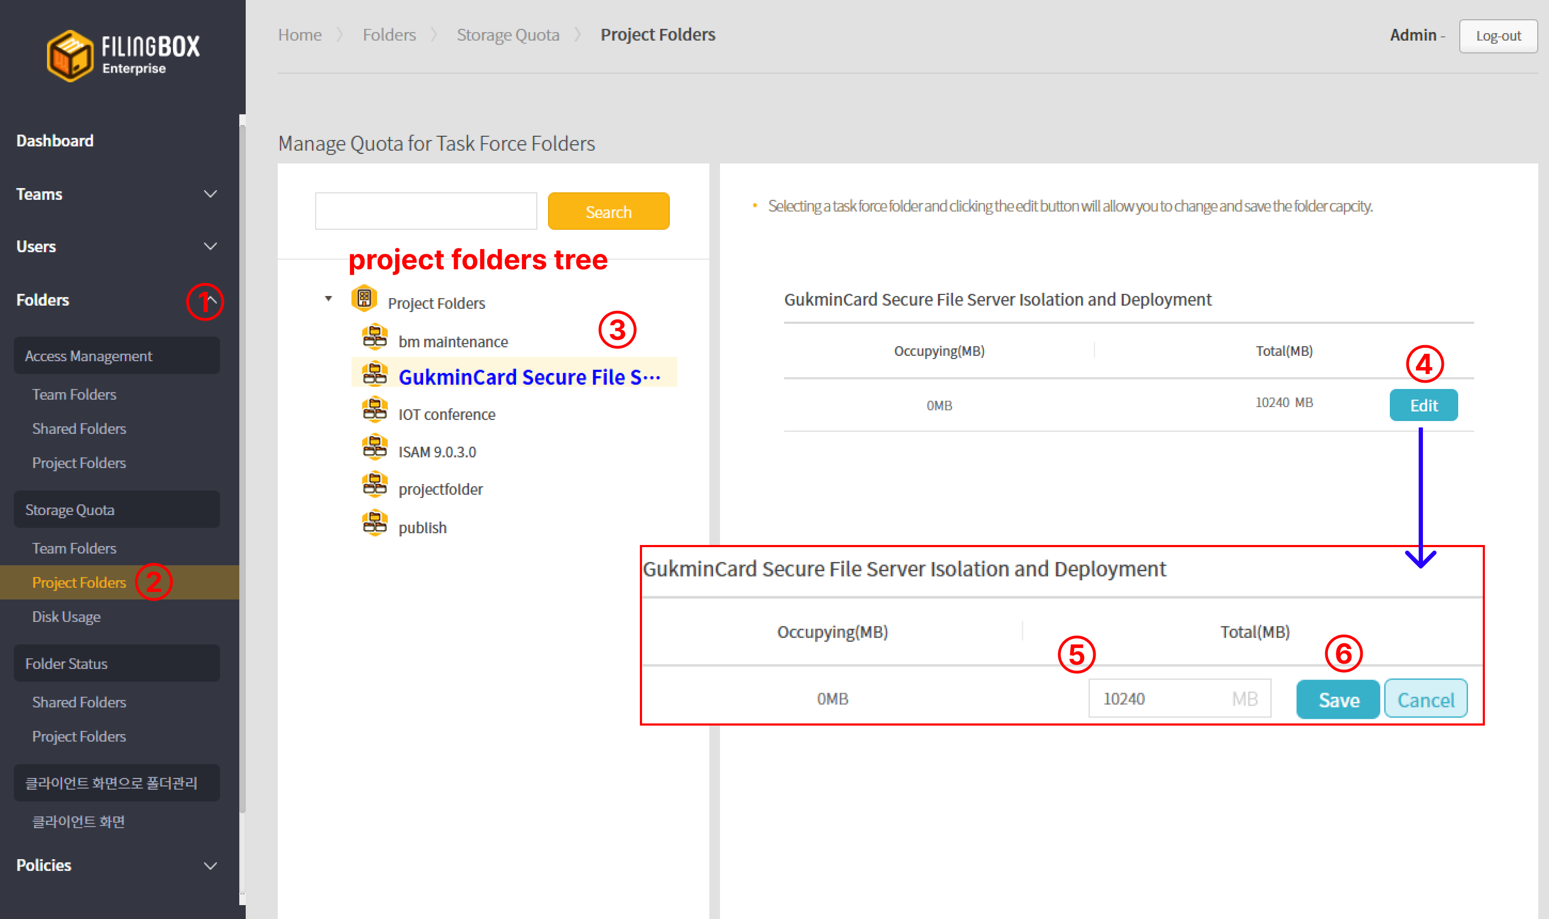This screenshot has width=1549, height=919.
Task: Expand the Users sidebar chevron
Action: (210, 246)
